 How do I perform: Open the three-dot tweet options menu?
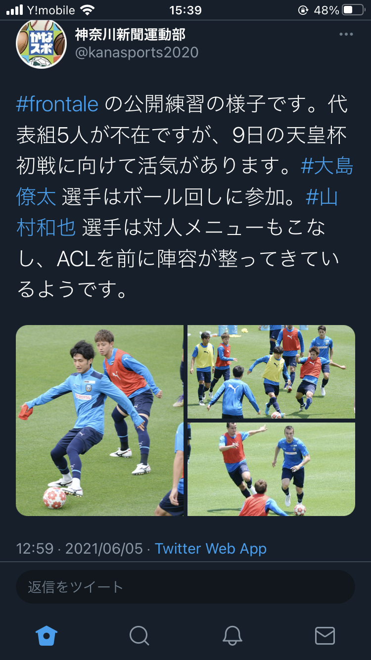(x=346, y=34)
